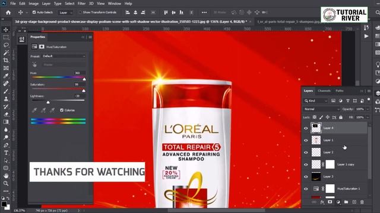Collapse the Properties panel with double arrows

tap(83, 37)
